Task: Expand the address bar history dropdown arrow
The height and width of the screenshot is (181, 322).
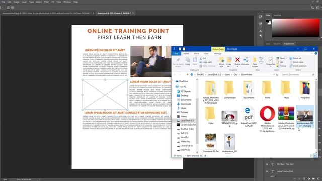Action: pyautogui.click(x=274, y=75)
